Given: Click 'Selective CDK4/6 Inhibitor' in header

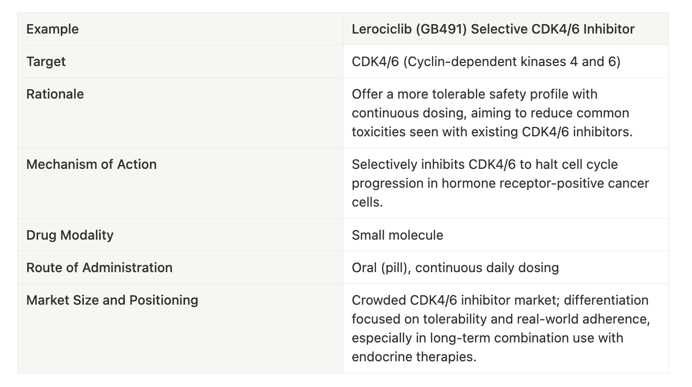Looking at the screenshot, I should [x=553, y=29].
